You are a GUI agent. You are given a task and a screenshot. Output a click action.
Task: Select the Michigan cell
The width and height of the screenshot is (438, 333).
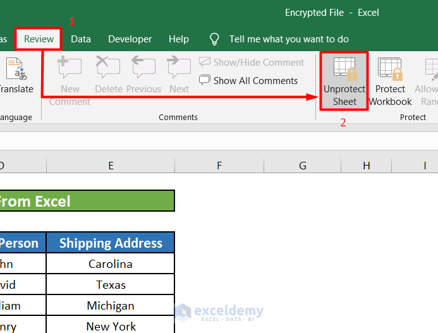111,305
